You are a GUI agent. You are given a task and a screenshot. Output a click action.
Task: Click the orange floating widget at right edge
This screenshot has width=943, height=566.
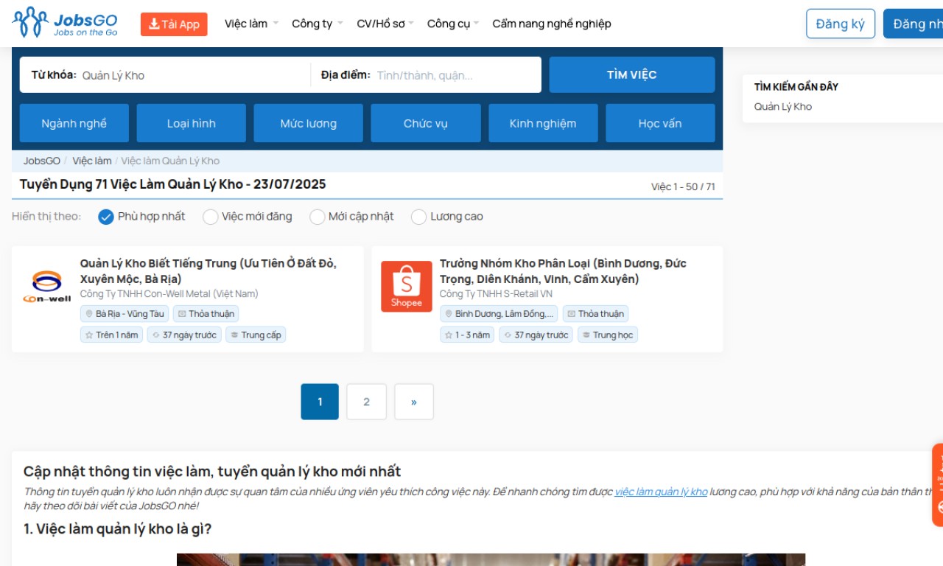(938, 485)
